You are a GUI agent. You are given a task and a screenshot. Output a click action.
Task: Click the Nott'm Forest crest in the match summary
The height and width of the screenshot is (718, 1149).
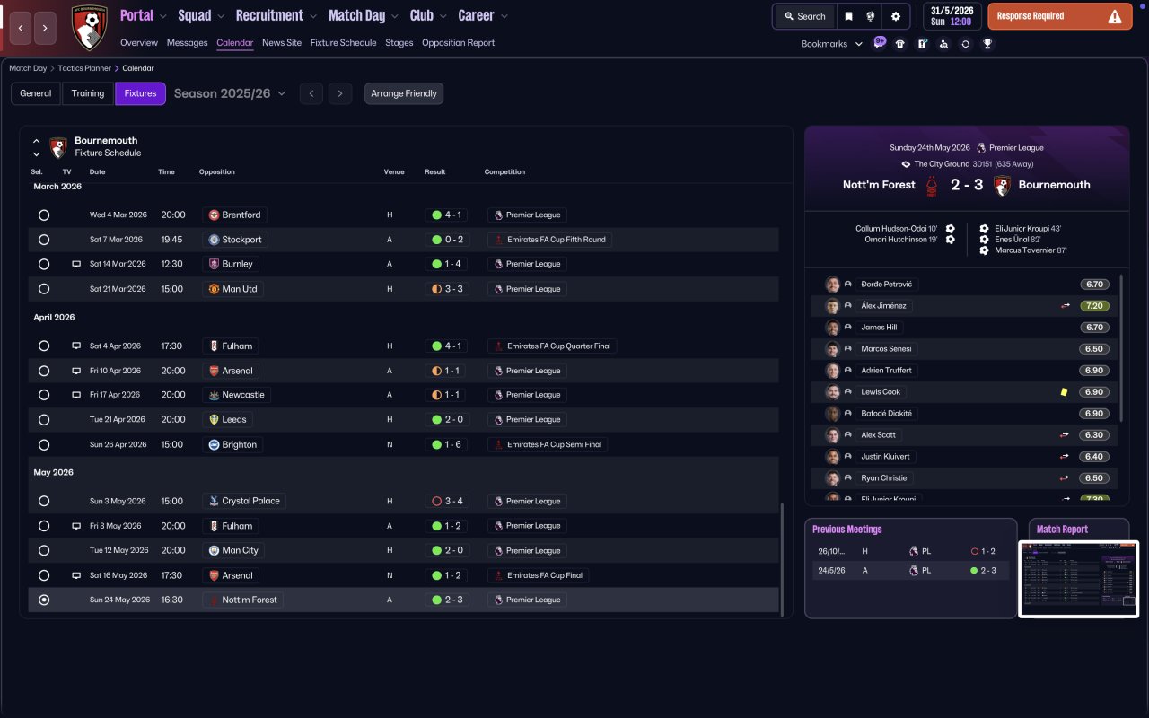pyautogui.click(x=934, y=185)
